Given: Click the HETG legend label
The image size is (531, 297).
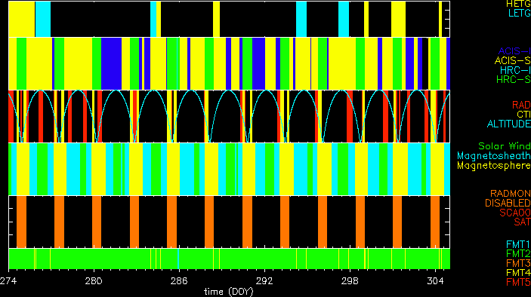Looking at the screenshot, I should [518, 4].
